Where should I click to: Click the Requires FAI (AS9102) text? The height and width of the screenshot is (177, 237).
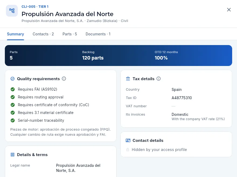pyautogui.click(x=37, y=89)
